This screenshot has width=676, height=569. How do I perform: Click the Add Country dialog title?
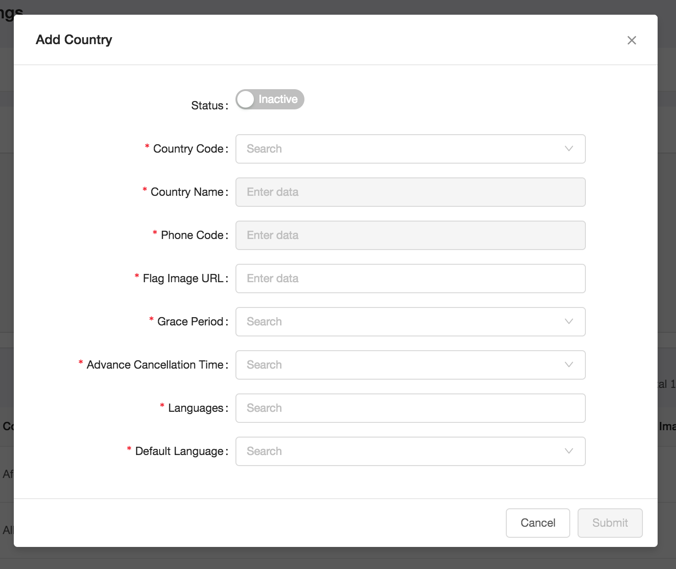(74, 40)
